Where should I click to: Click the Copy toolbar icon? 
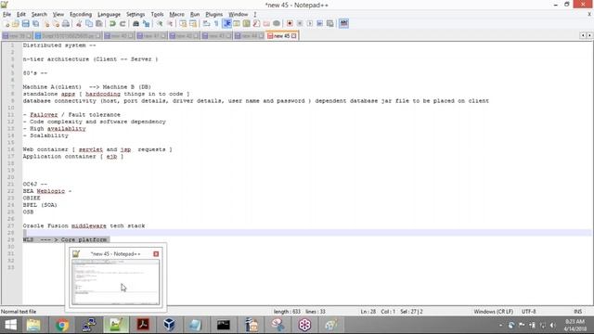89,23
